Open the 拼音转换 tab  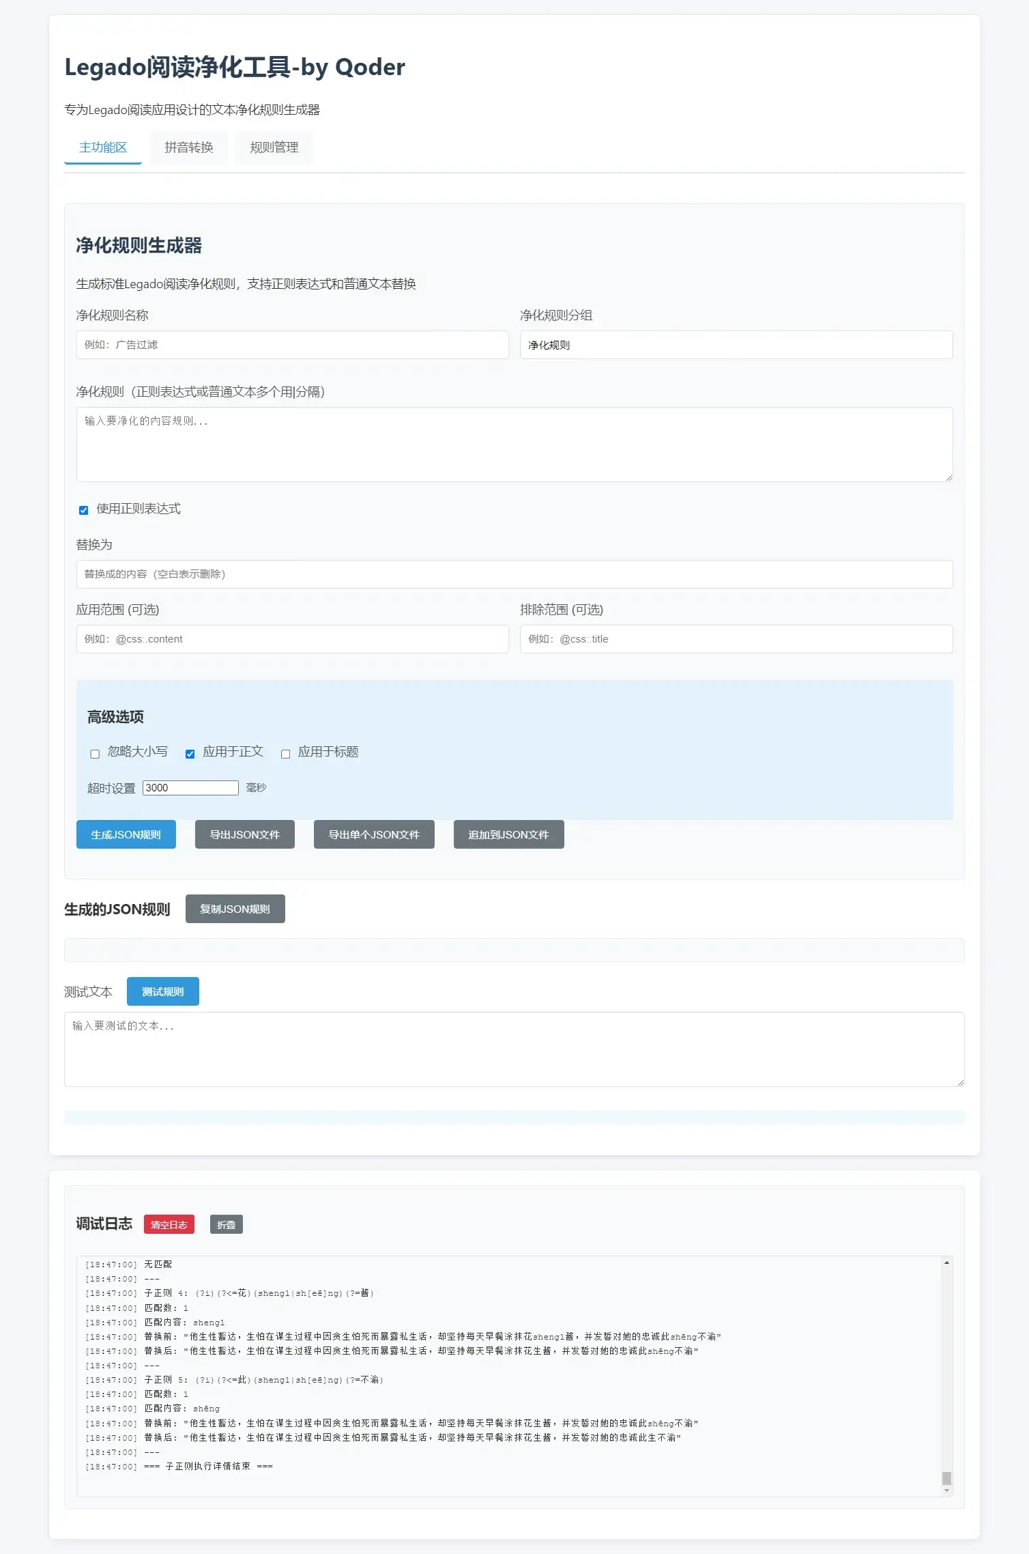point(189,147)
